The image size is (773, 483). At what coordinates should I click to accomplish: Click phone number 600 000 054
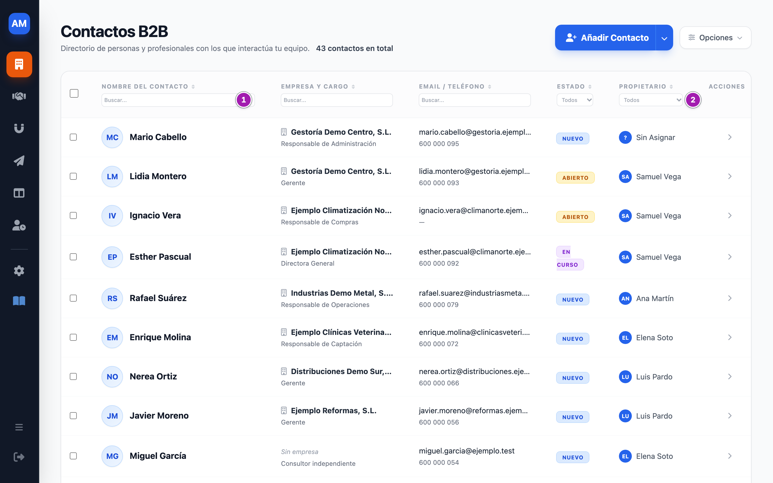coord(439,463)
